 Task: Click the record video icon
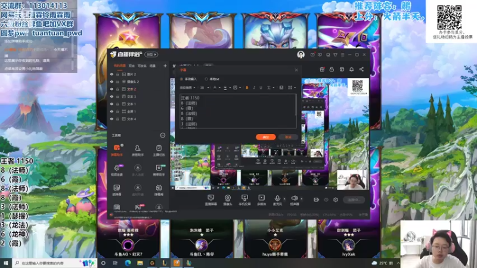click(316, 200)
